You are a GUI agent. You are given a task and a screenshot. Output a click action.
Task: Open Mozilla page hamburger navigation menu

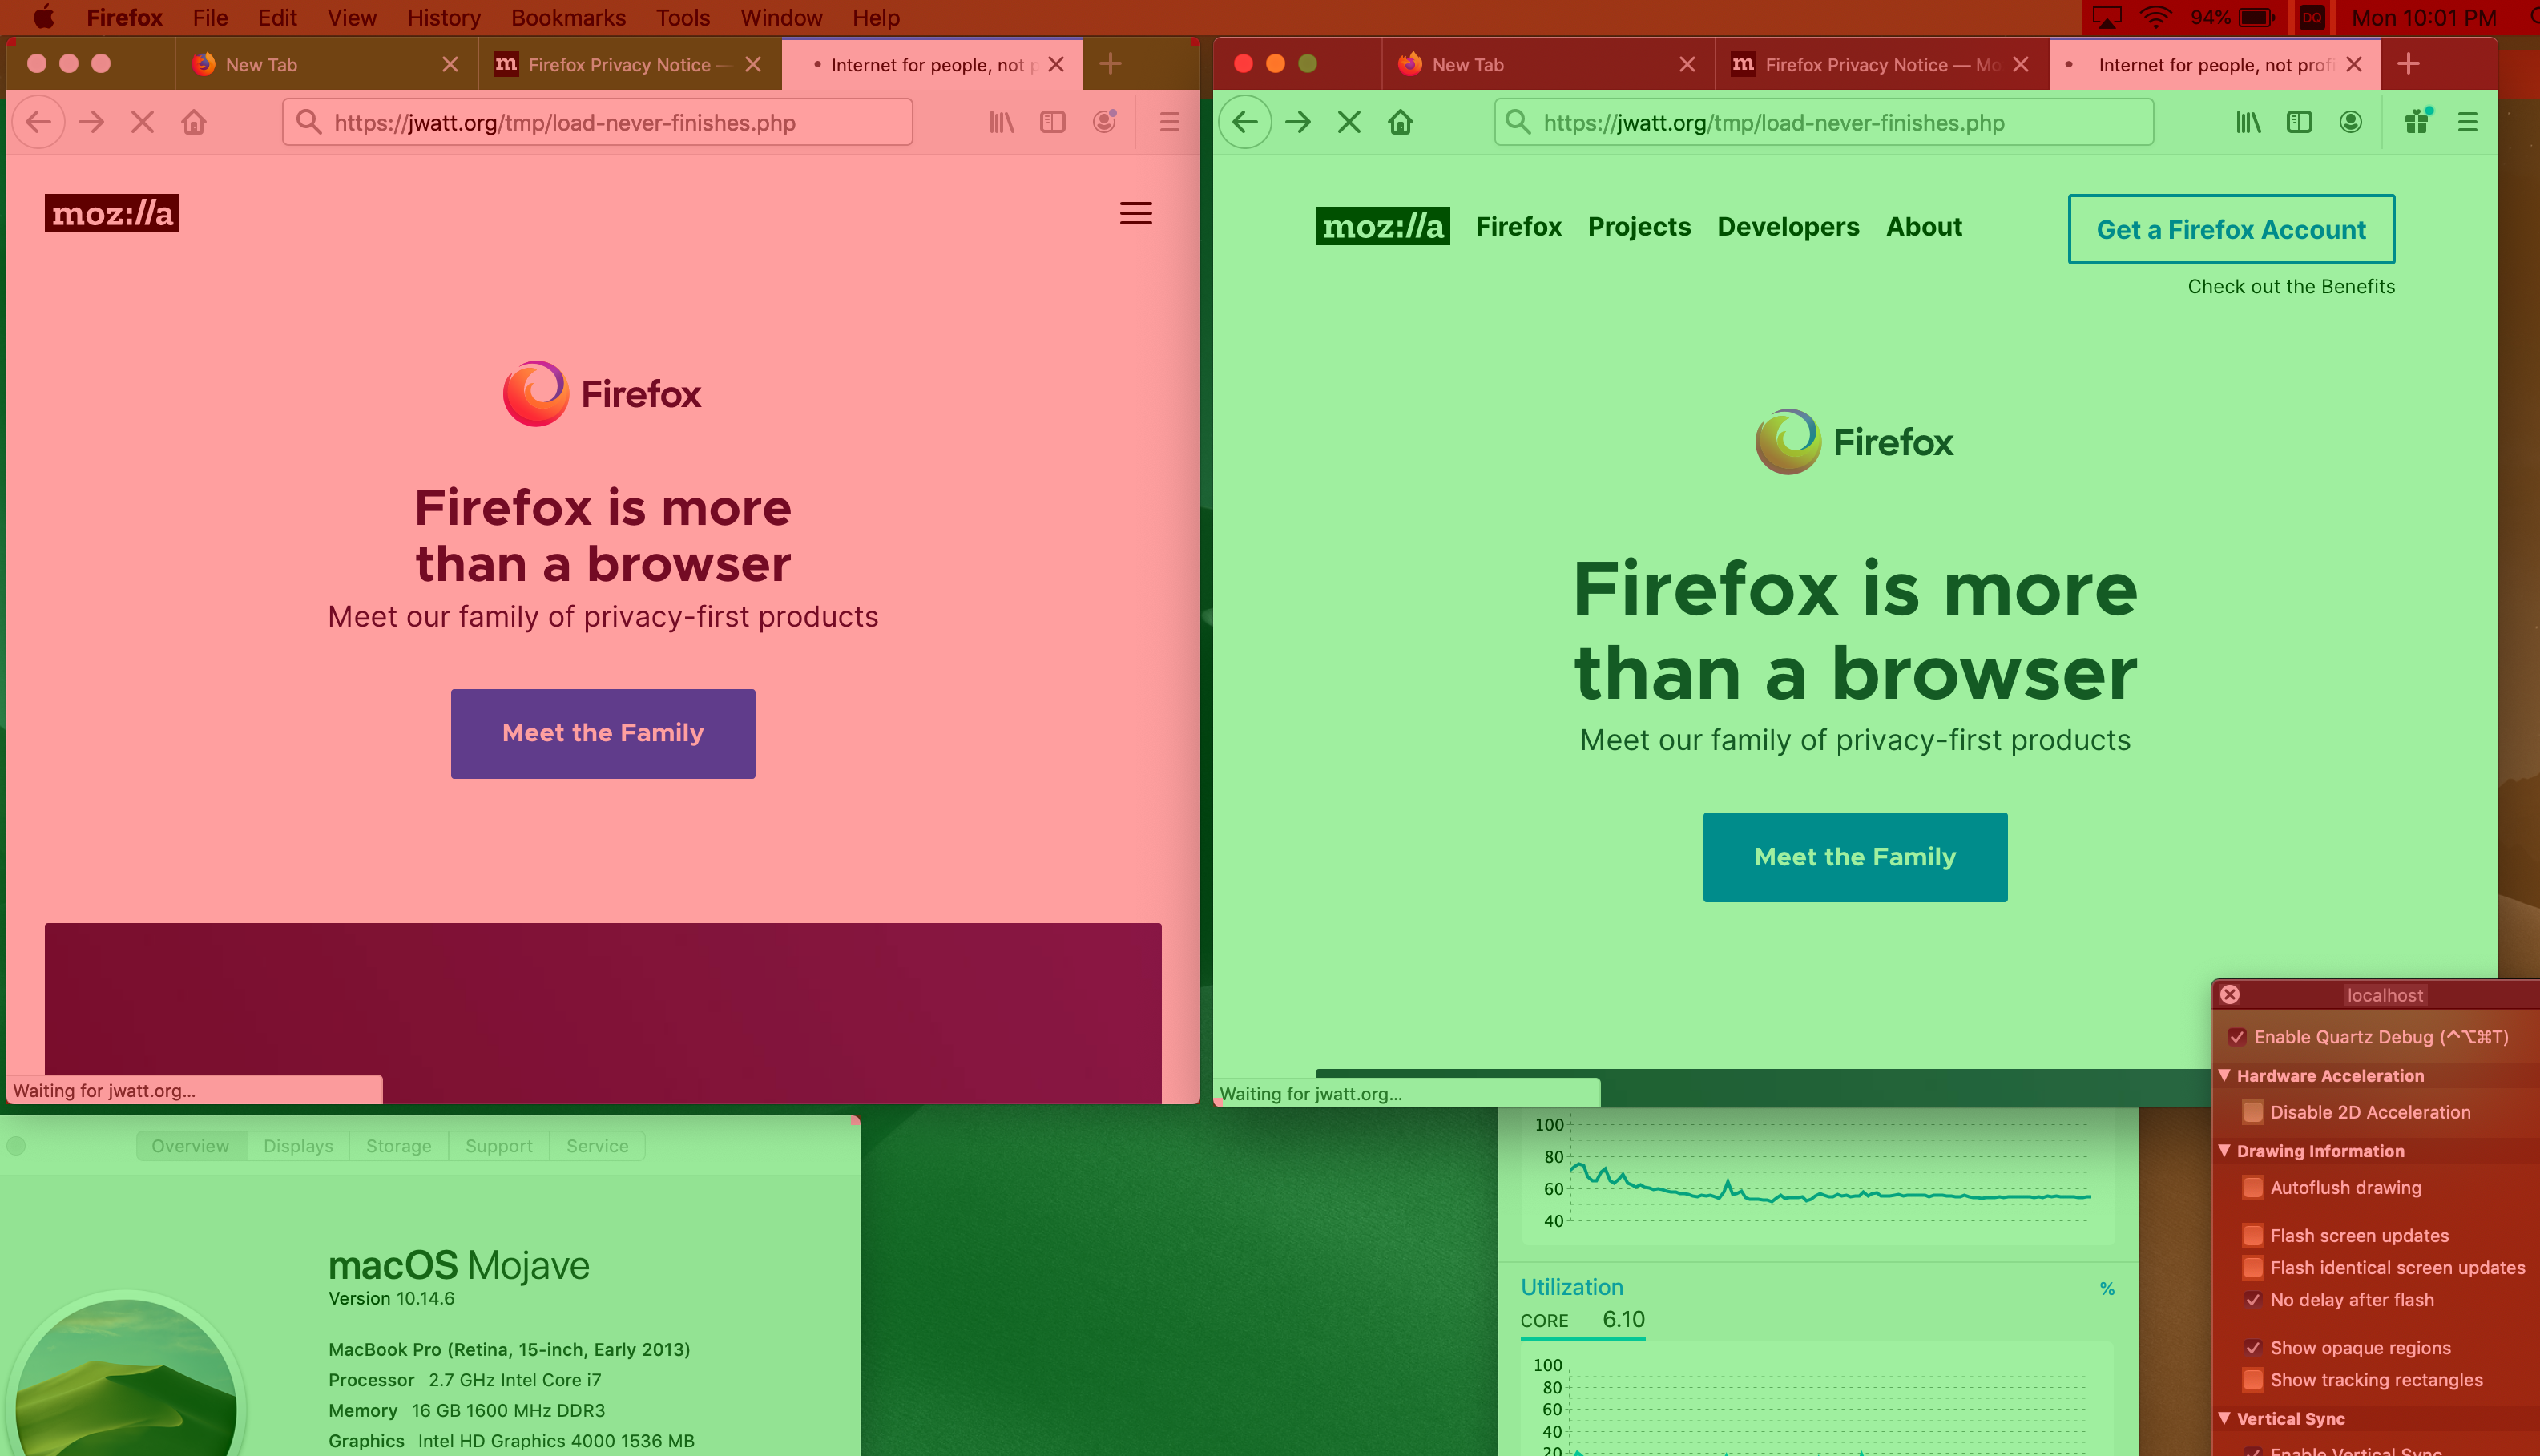click(x=1135, y=213)
